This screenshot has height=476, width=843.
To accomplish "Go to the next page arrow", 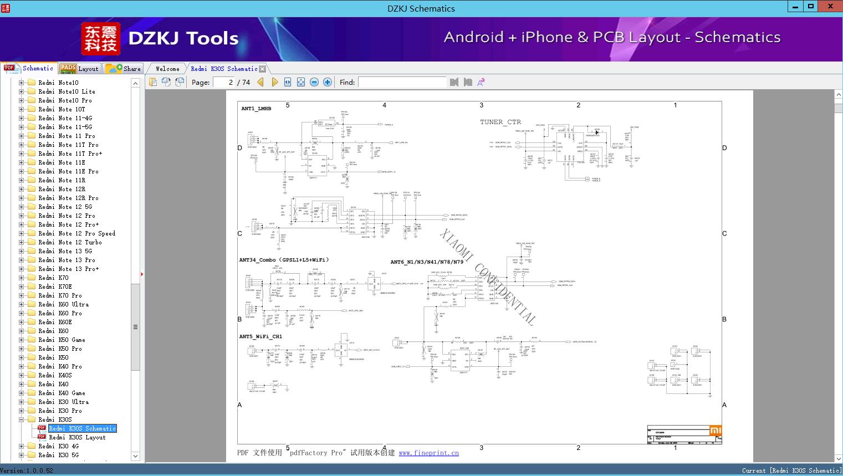I will [274, 82].
